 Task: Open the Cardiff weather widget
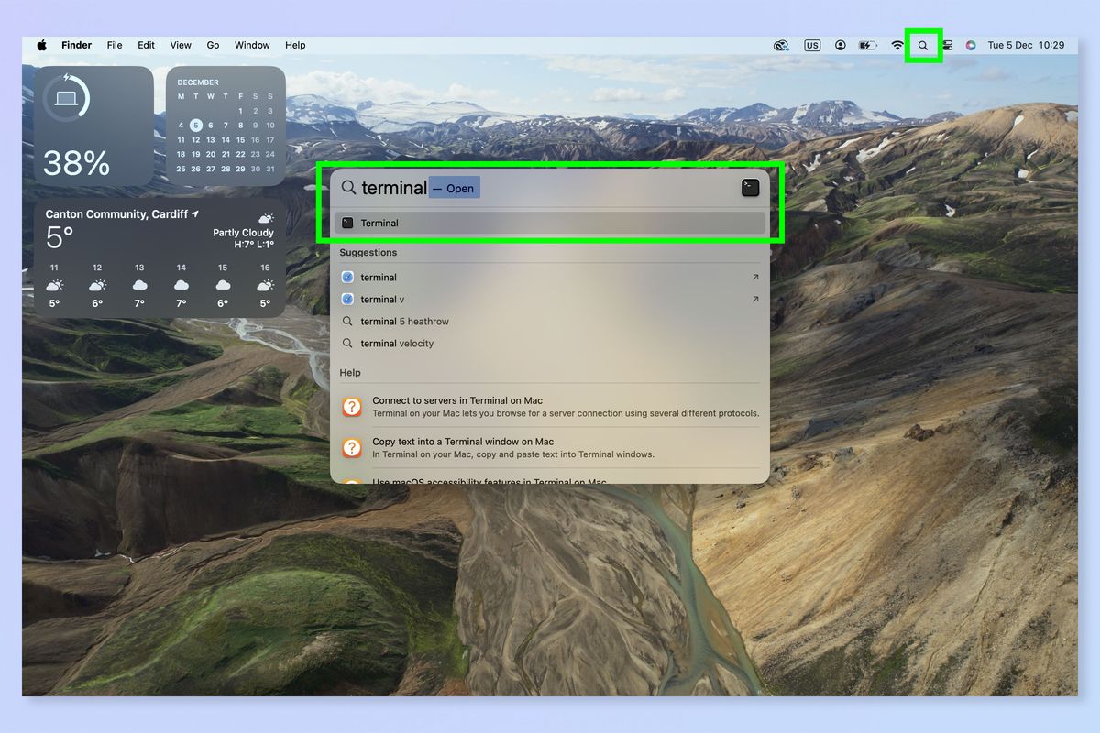pos(156,243)
